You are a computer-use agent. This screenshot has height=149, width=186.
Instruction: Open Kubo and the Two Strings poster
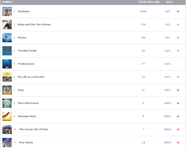click(x=7, y=24)
